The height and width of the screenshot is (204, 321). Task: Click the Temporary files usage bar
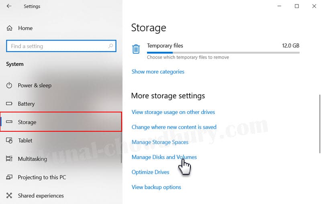tap(223, 52)
